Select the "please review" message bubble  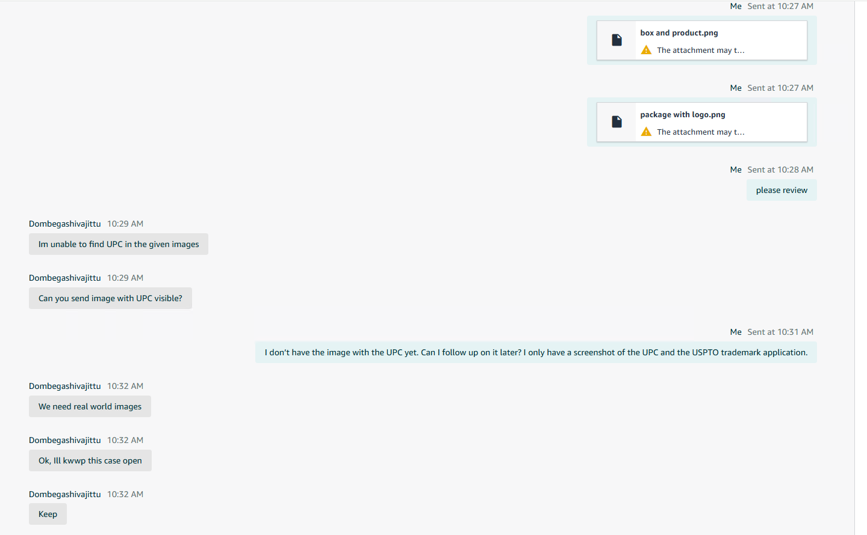(781, 191)
